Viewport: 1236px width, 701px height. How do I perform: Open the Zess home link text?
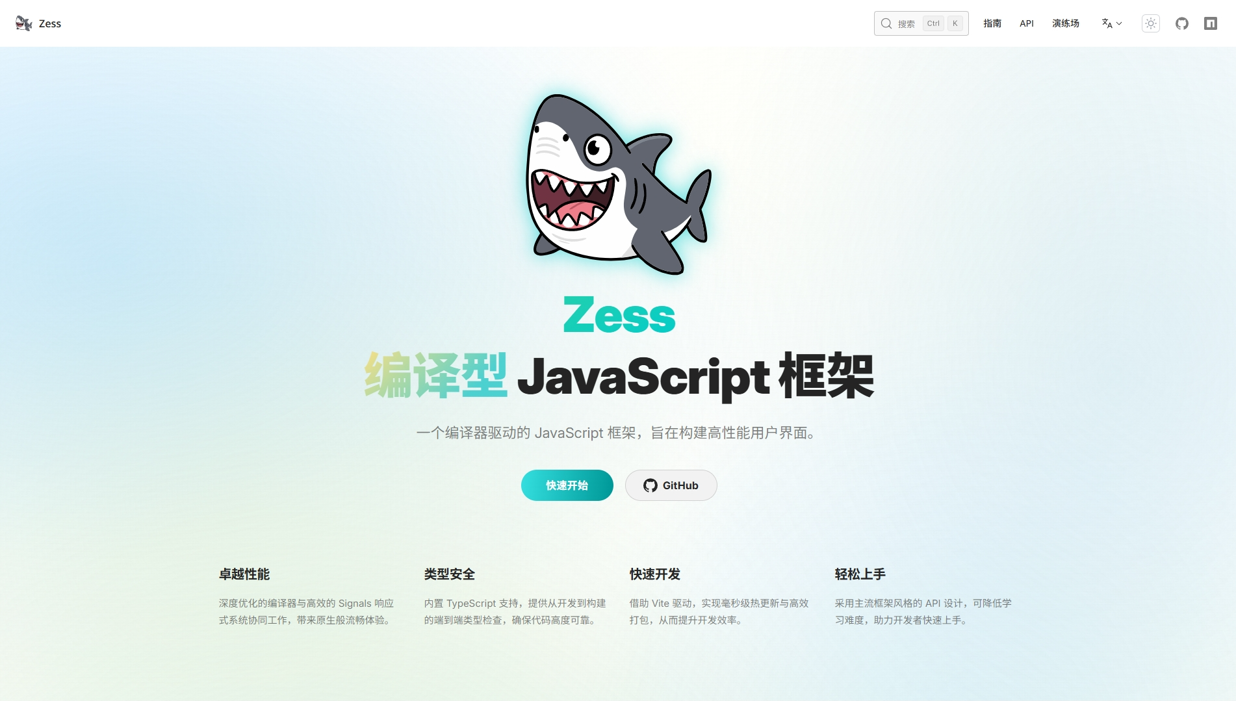click(x=50, y=23)
